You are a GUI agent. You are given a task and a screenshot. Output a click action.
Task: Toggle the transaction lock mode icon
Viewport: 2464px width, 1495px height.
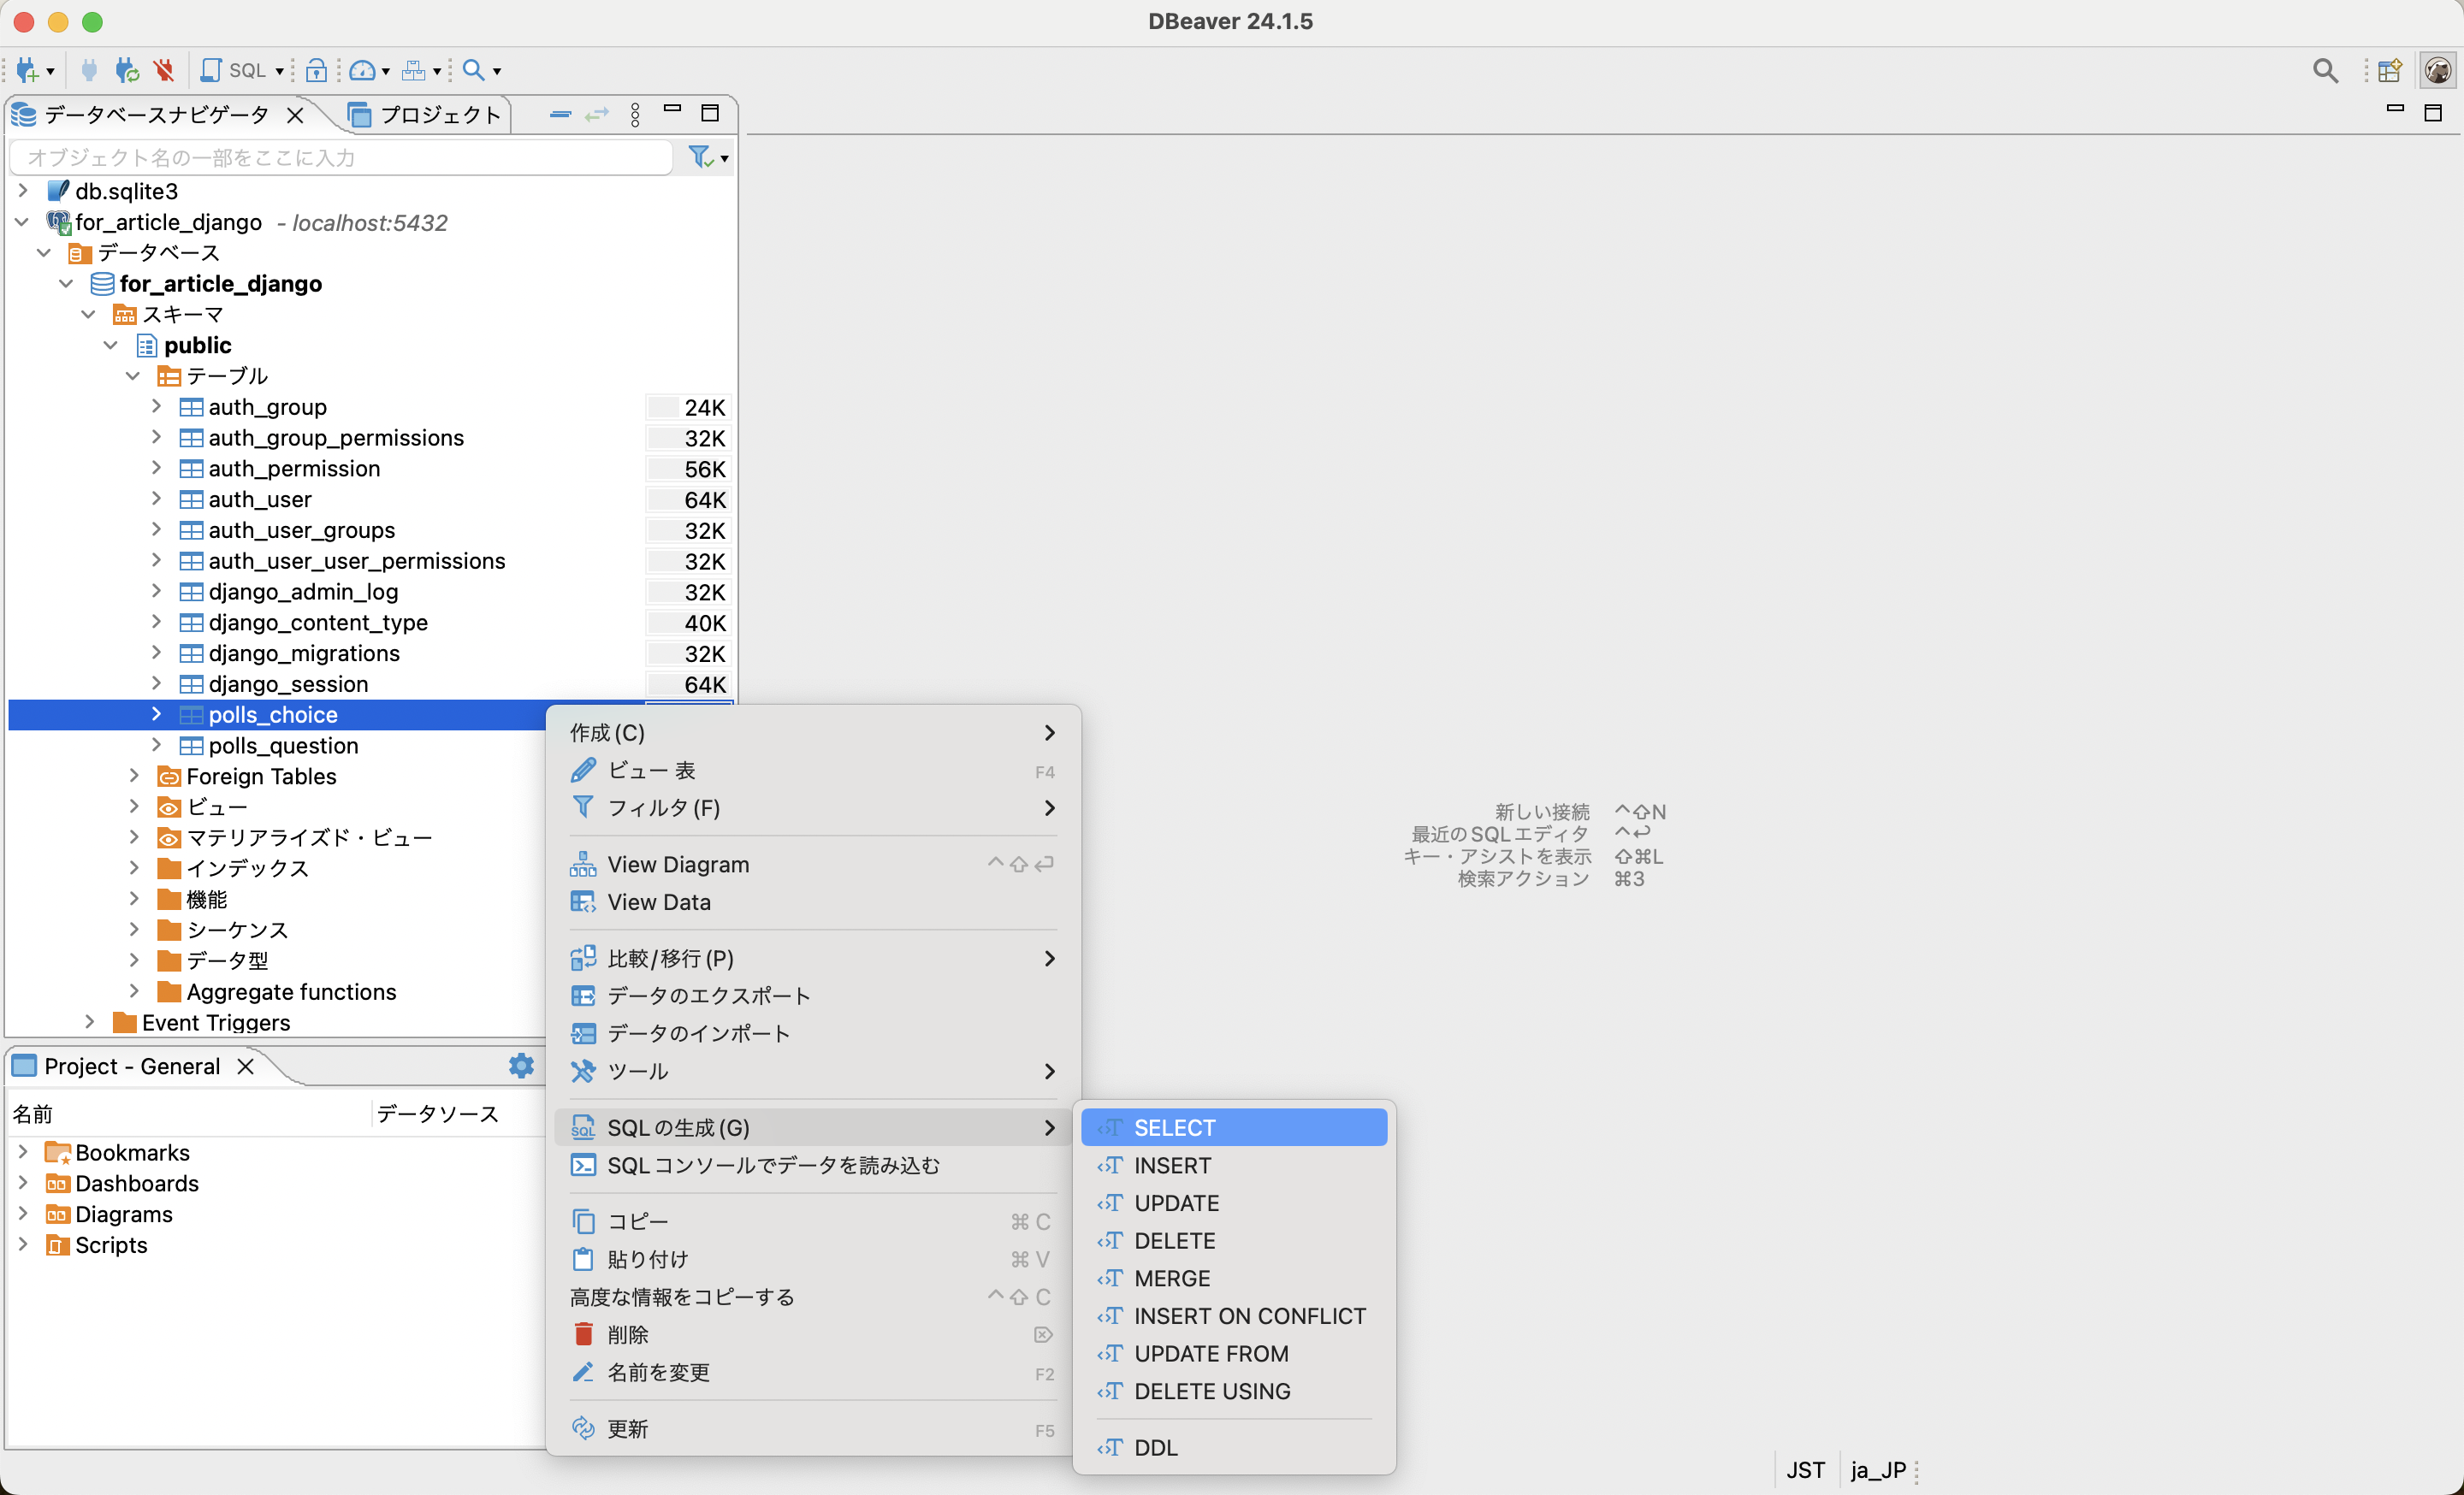[316, 70]
